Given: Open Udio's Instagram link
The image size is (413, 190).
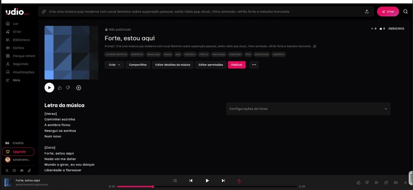Looking at the screenshot, I should (15, 171).
